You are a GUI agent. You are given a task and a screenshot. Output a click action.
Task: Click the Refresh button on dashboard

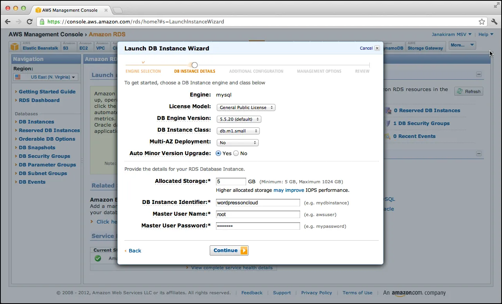469,91
